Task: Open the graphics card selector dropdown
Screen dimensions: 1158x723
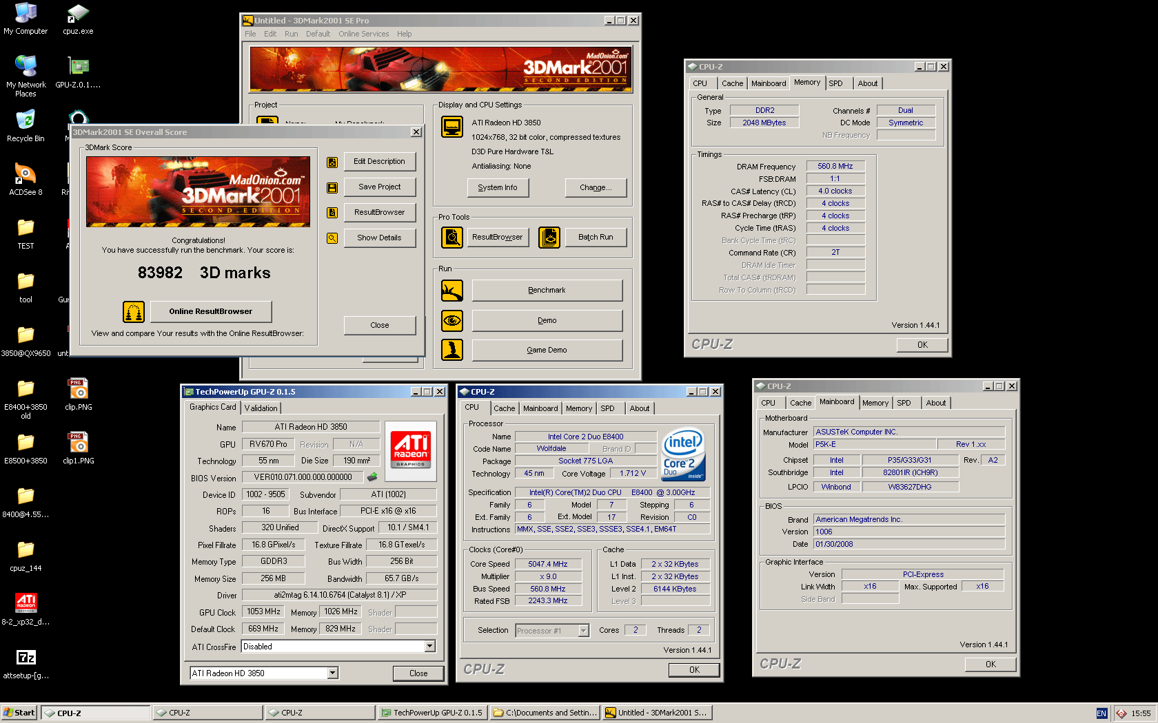Action: (333, 673)
